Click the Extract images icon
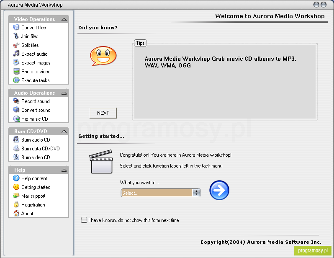Image resolution: width=334 pixels, height=258 pixels. [x=16, y=62]
